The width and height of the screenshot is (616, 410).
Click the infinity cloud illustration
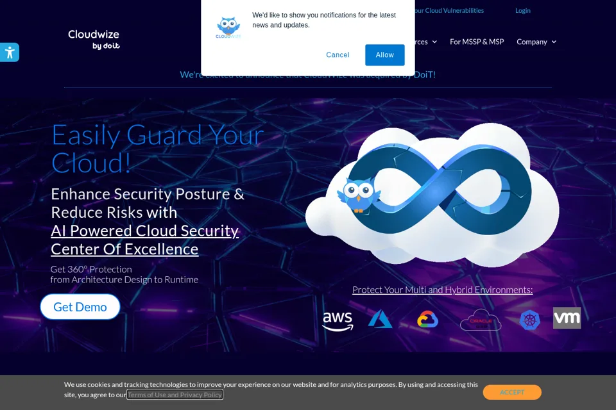[432, 194]
